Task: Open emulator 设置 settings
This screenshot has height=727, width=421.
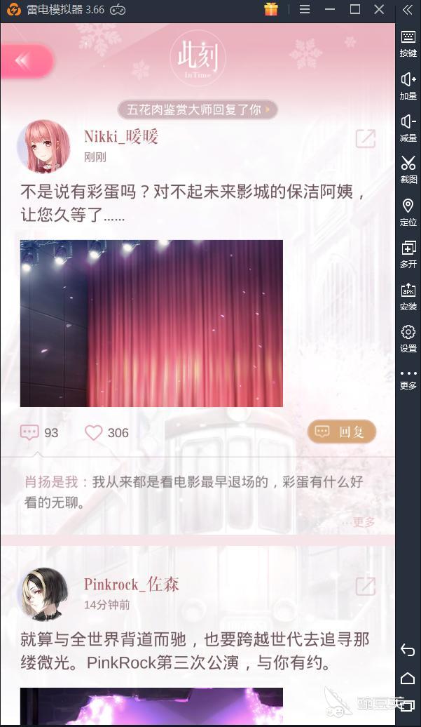Action: pos(408,340)
